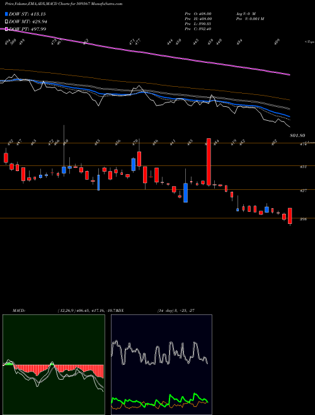The image size is (315, 415).
Task: Click the 'DOW ST: 413.15' label
Action: 27,14
